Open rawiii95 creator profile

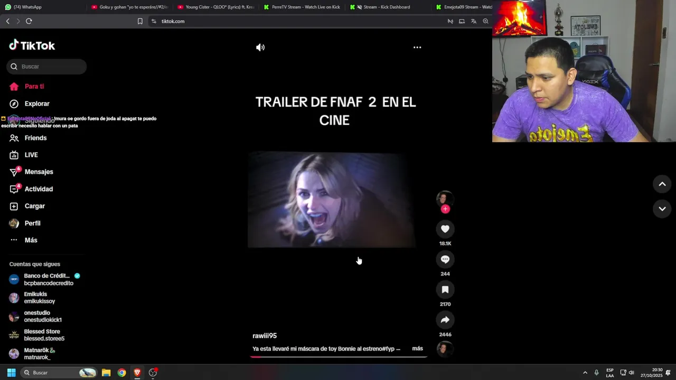[x=265, y=336]
